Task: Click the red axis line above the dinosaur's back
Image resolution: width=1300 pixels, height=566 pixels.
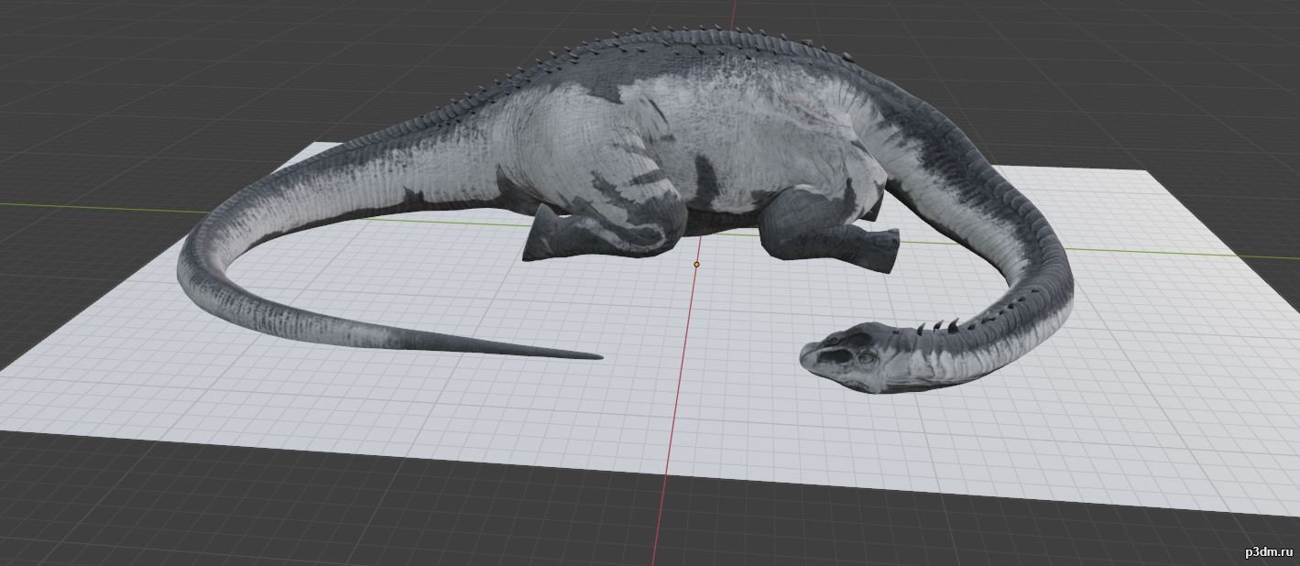Action: (x=734, y=14)
